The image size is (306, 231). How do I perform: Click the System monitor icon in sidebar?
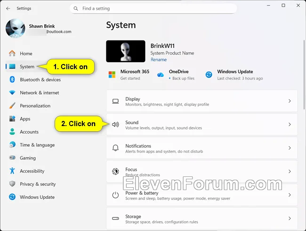[12, 66]
